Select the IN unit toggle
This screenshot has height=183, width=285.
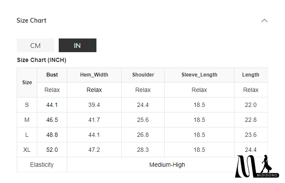point(78,45)
